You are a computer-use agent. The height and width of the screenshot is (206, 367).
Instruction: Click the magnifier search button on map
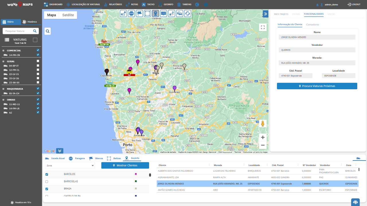[48, 31]
